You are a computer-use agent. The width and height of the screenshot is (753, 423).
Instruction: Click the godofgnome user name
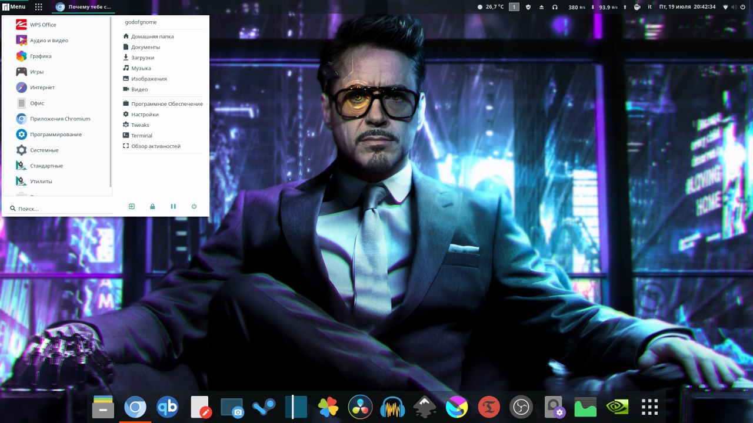pyautogui.click(x=141, y=22)
